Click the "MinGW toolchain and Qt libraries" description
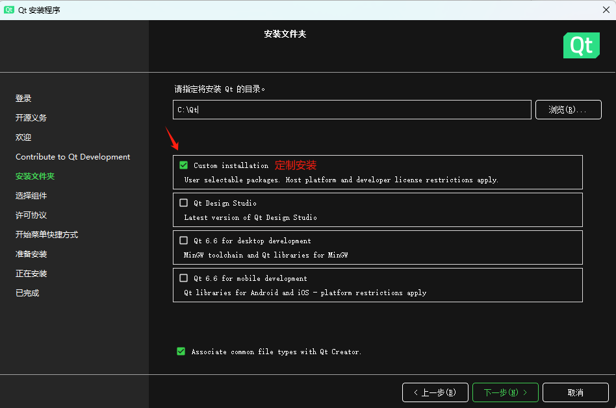The height and width of the screenshot is (408, 616). (266, 255)
